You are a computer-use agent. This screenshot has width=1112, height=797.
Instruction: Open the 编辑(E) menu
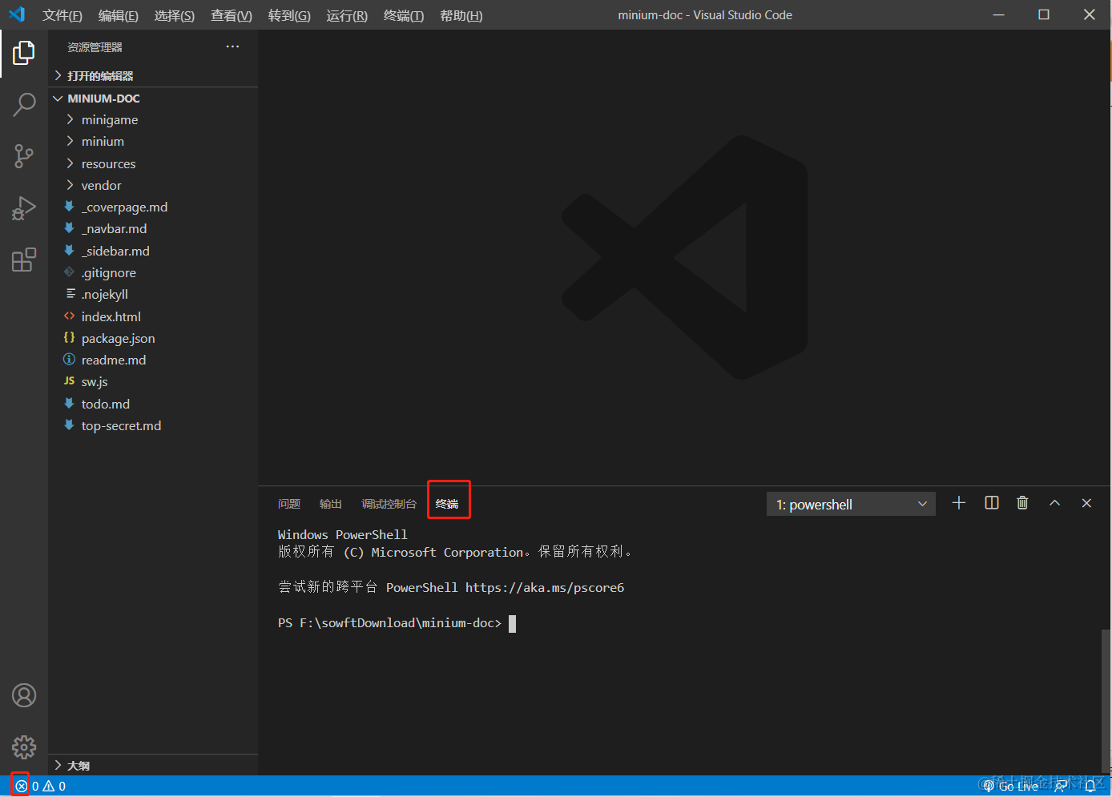118,15
